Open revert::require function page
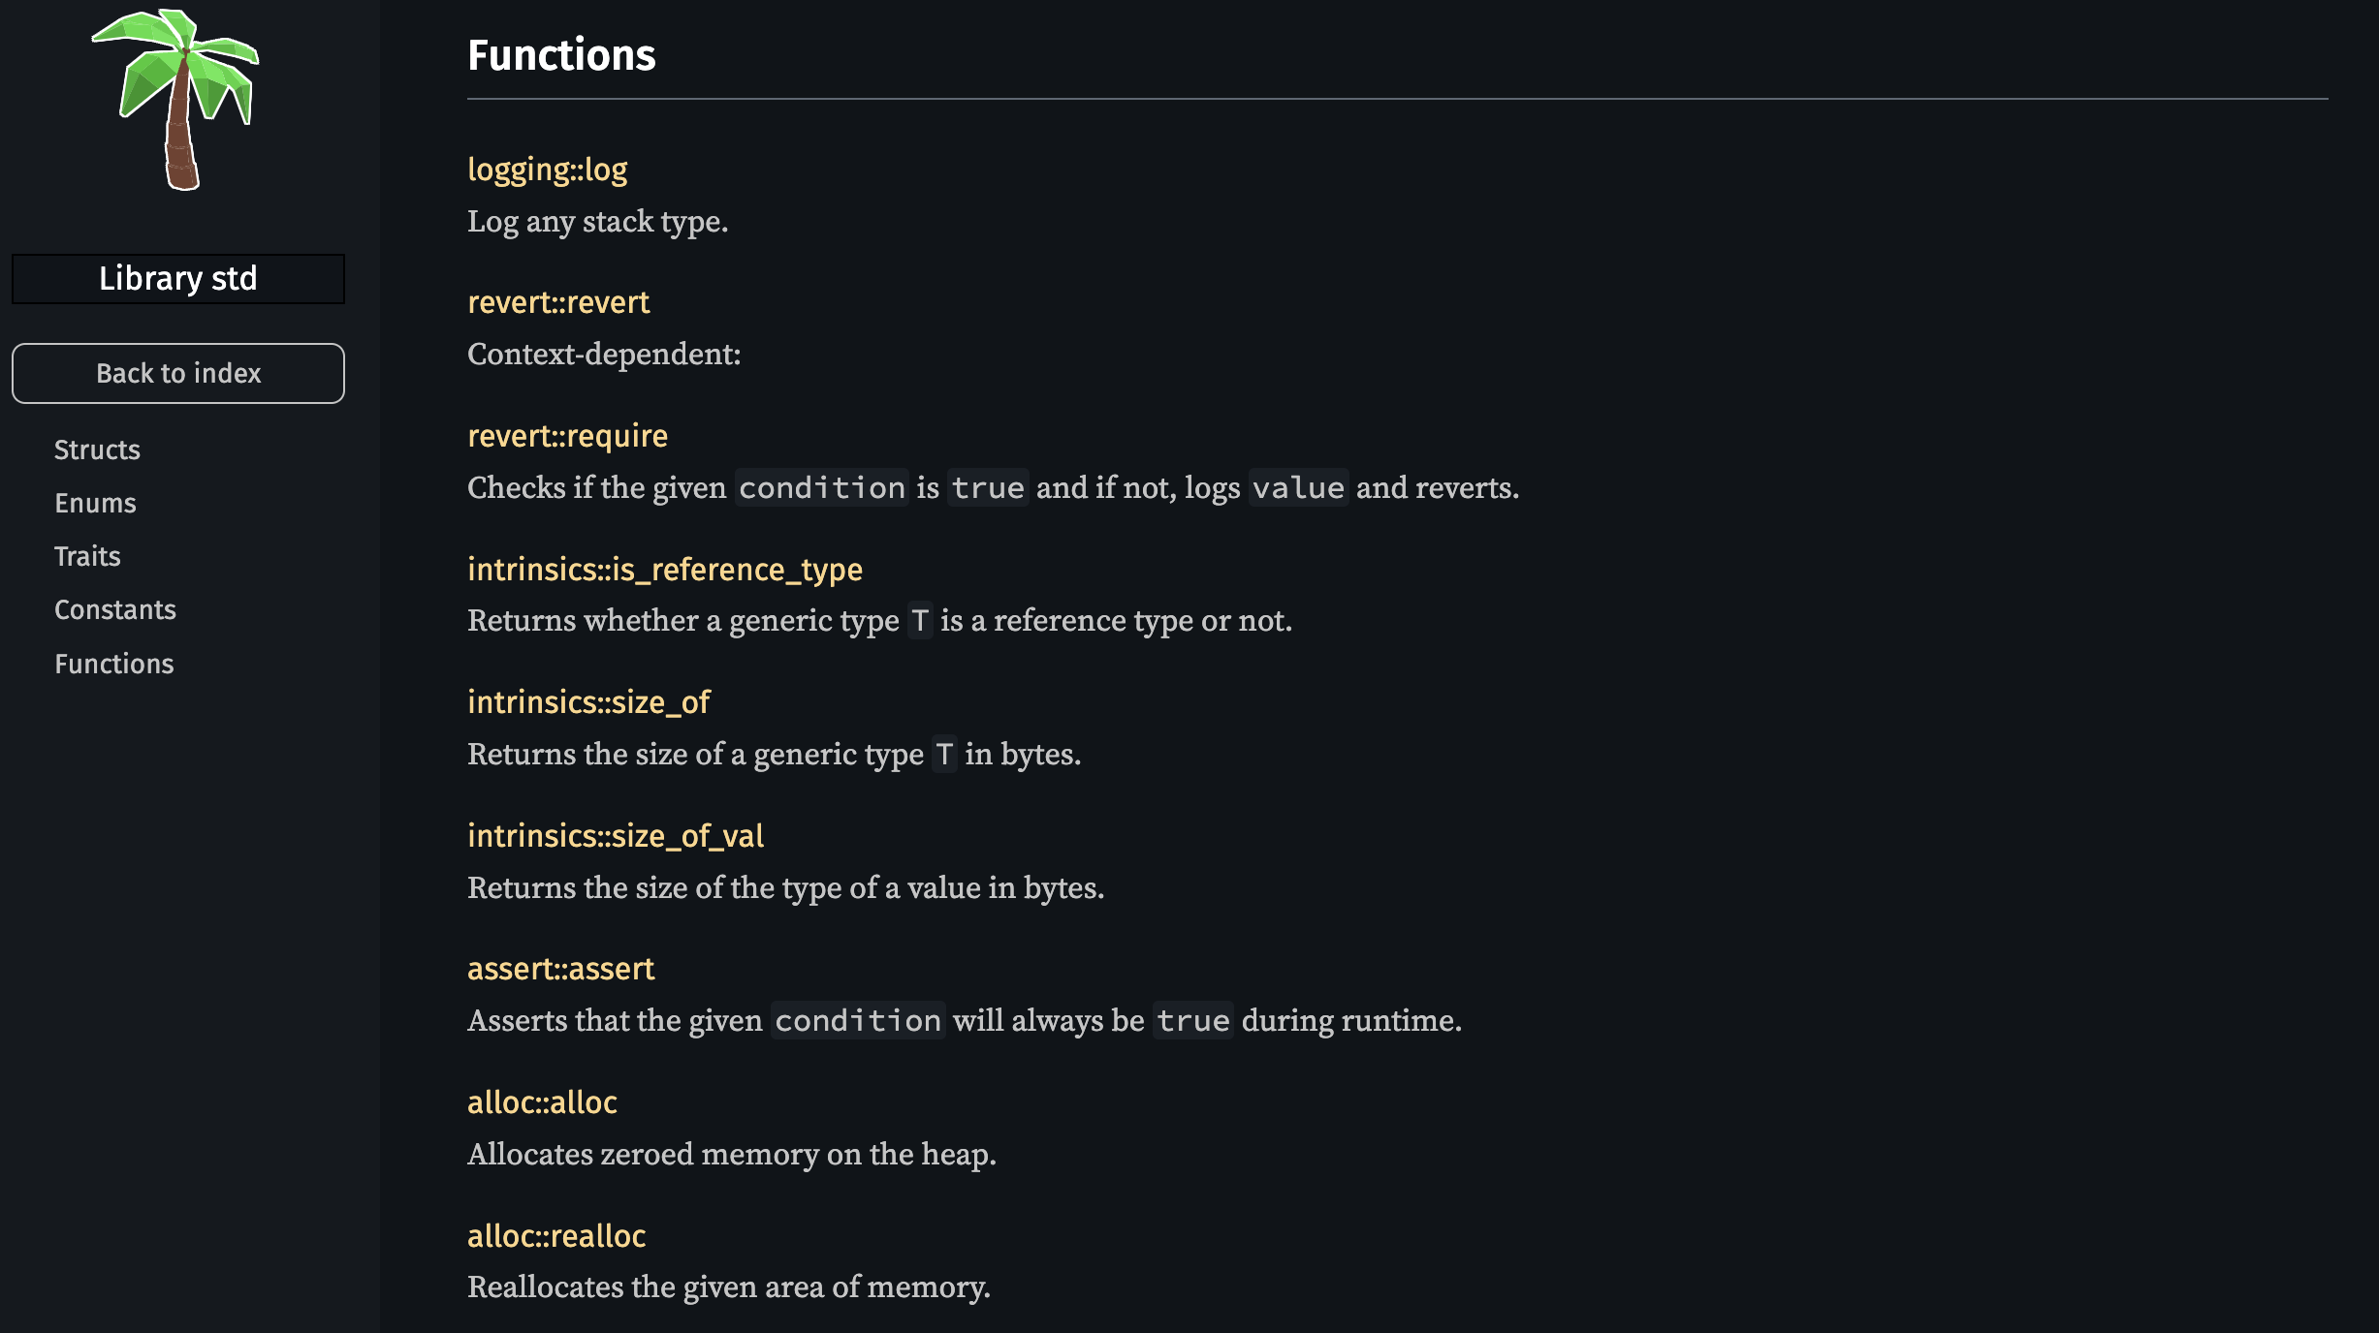This screenshot has width=2379, height=1333. point(568,436)
